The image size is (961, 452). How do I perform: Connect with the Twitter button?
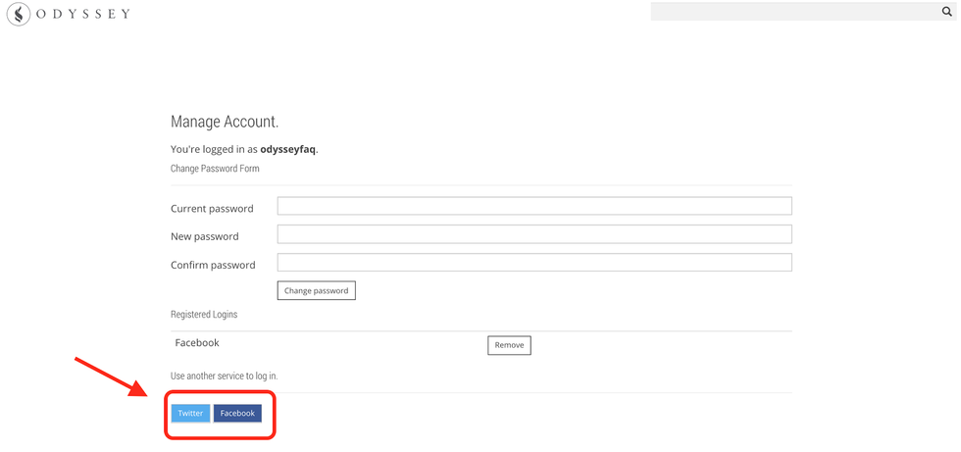(190, 413)
